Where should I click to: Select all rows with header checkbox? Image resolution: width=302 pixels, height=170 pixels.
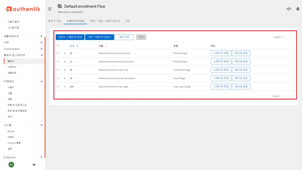tap(58, 46)
